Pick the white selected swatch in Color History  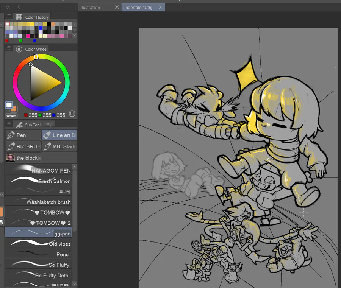8,24
